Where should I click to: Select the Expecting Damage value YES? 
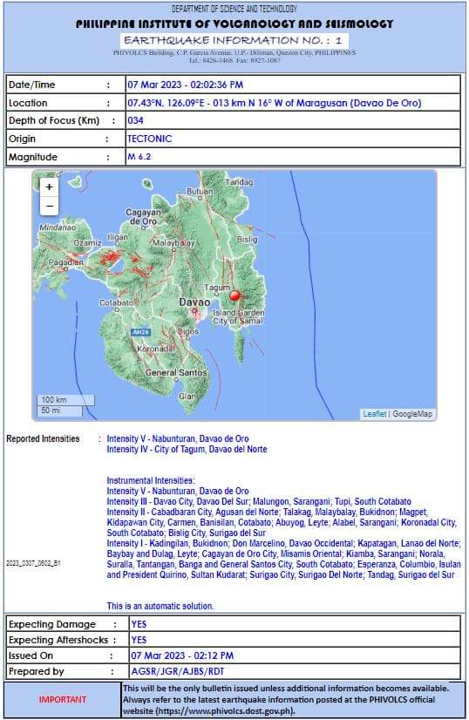139,624
